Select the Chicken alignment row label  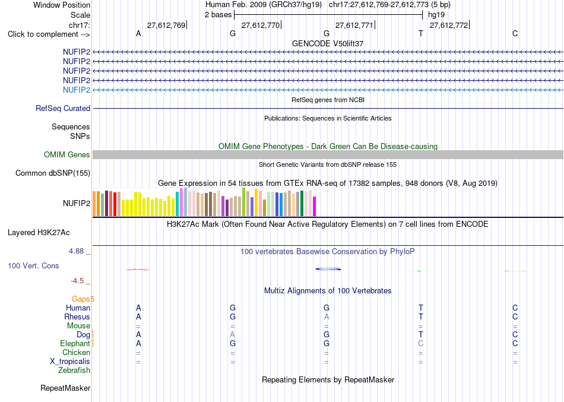pos(76,353)
